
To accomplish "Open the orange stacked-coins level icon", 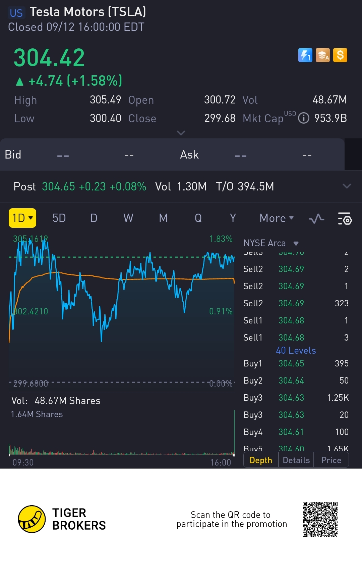I will pos(323,55).
